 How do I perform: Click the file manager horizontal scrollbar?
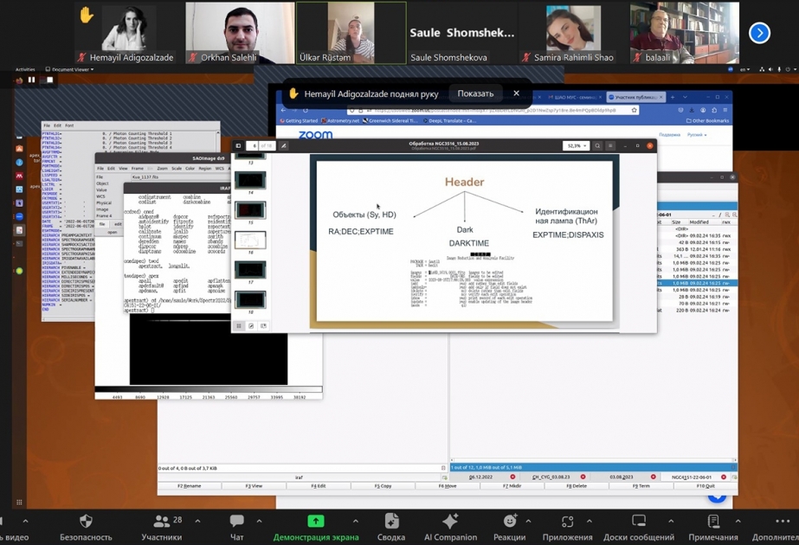point(594,460)
